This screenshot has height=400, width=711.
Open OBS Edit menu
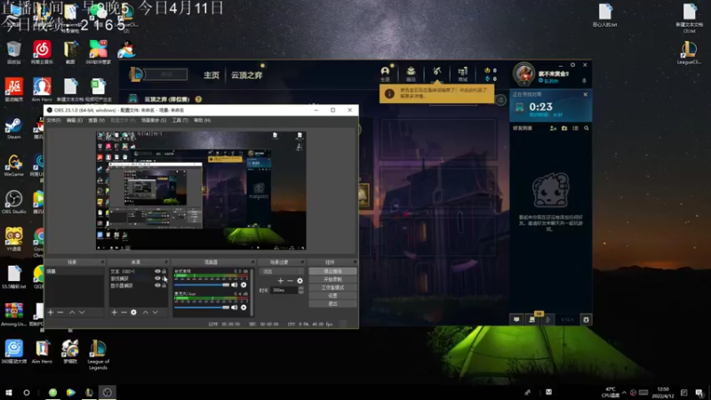pyautogui.click(x=75, y=120)
